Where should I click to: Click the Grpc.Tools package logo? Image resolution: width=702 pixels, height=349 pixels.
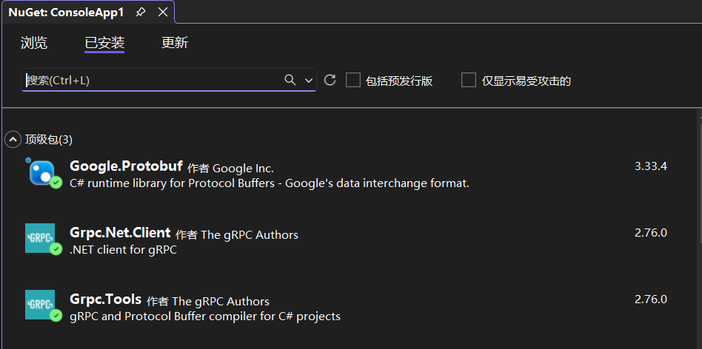39,303
